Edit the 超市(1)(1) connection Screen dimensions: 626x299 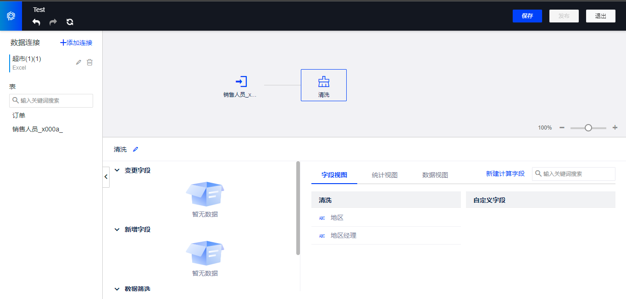[78, 62]
